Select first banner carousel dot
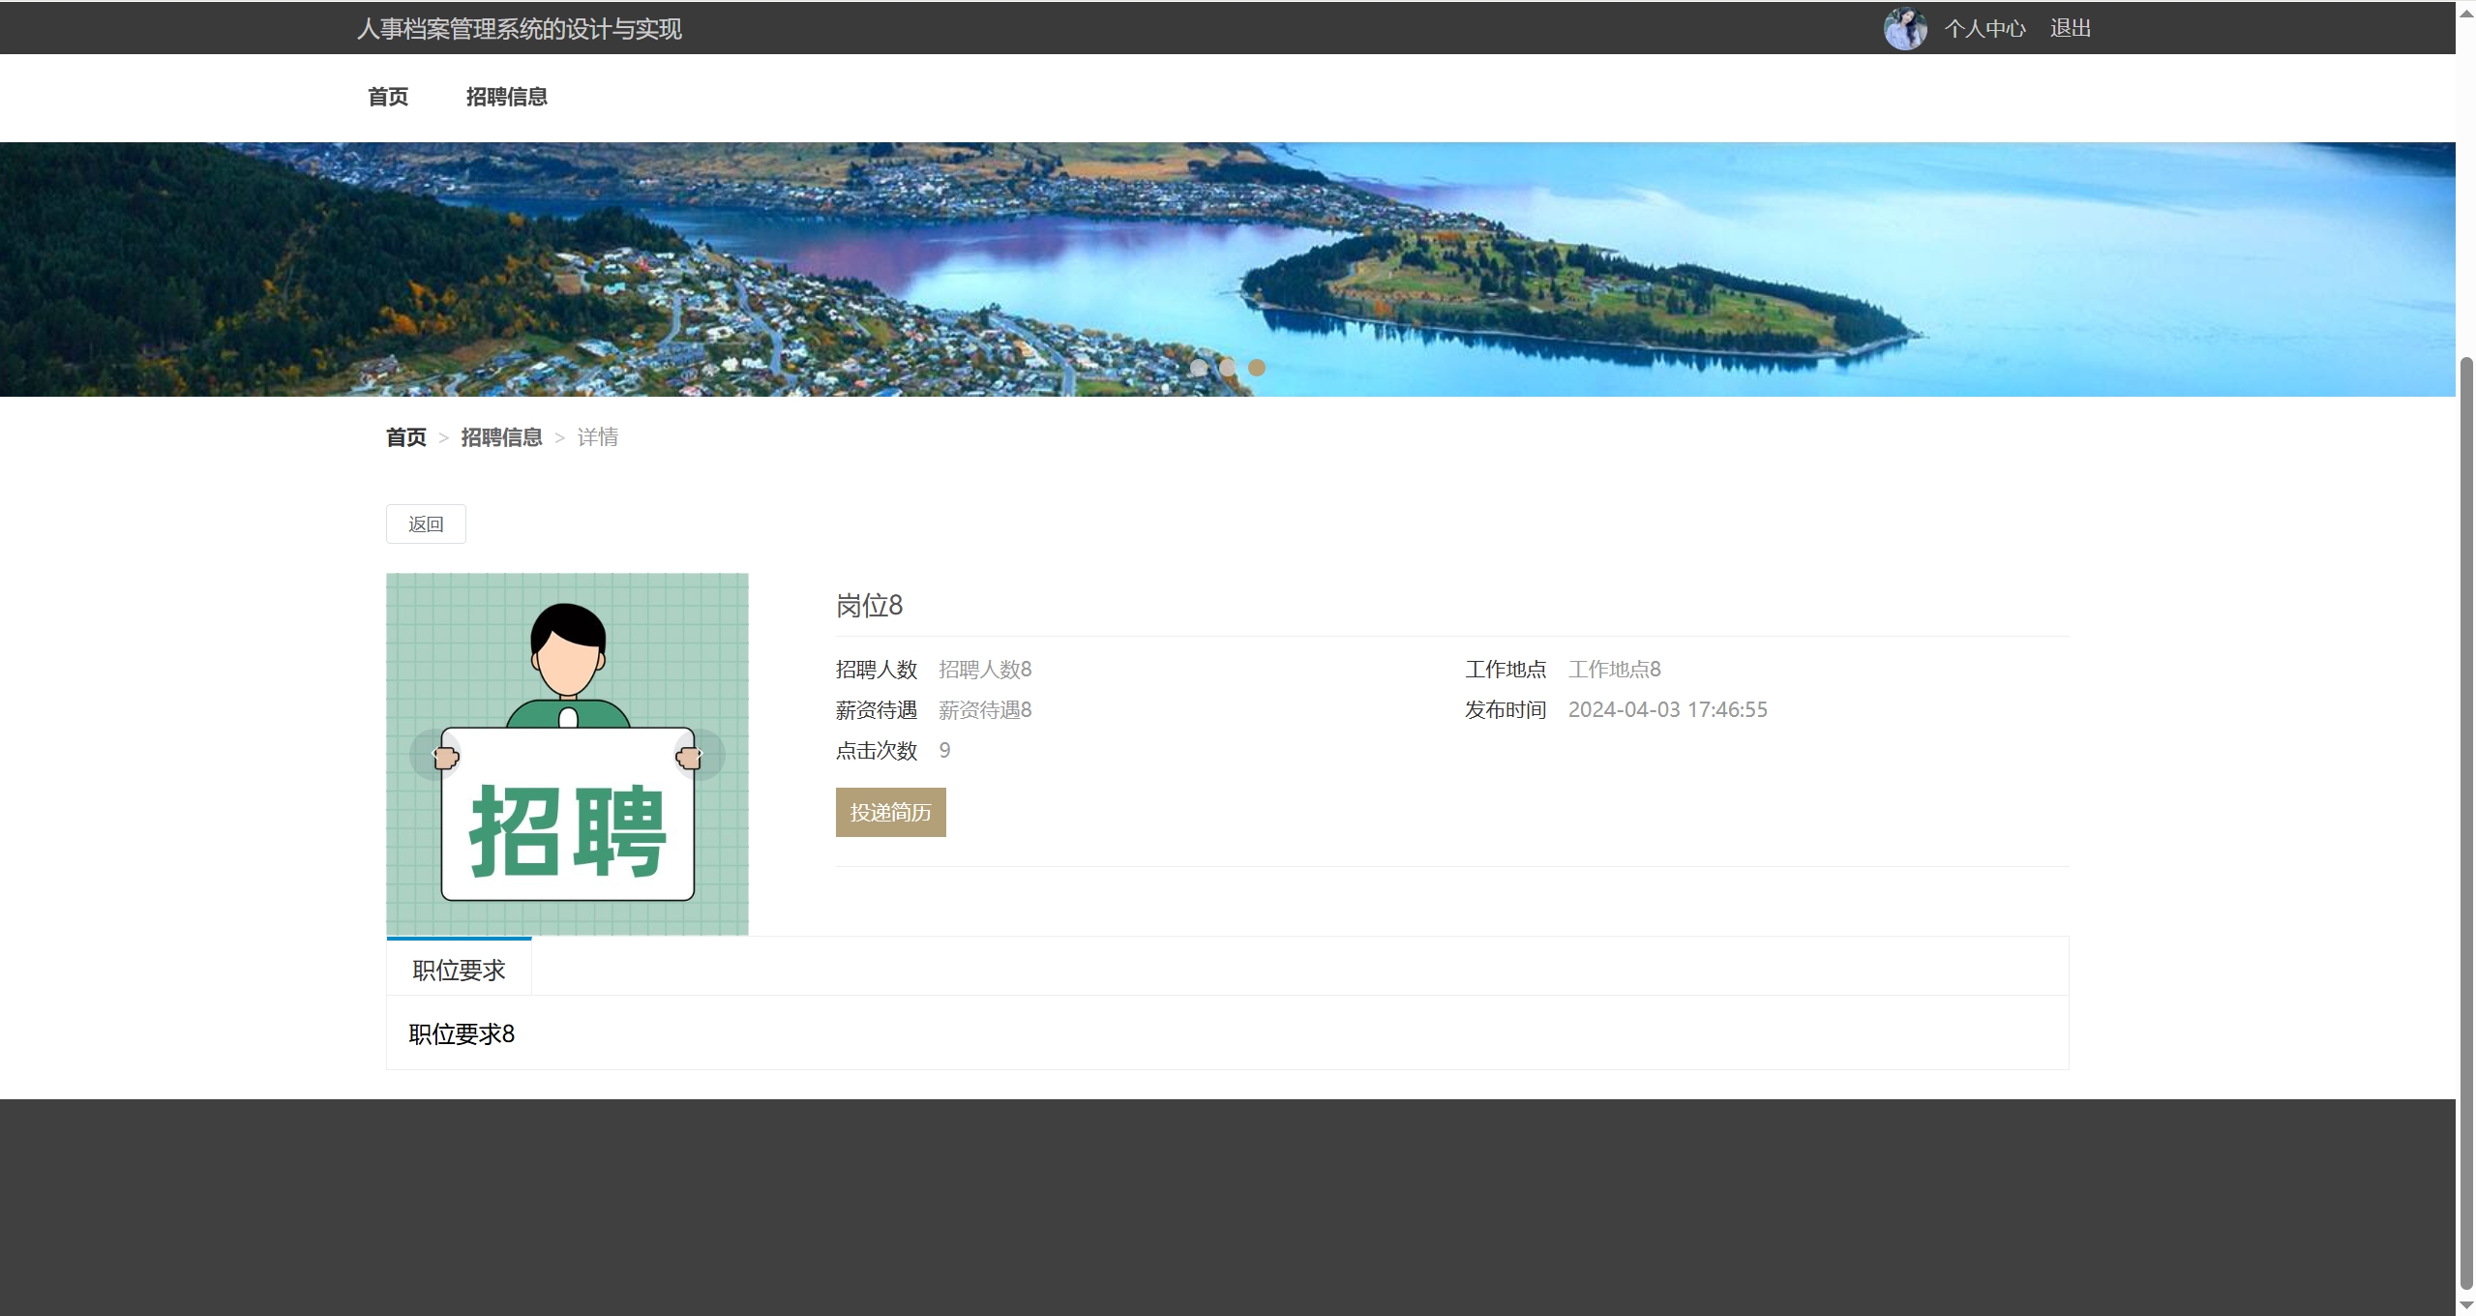The image size is (2476, 1316). pos(1199,368)
